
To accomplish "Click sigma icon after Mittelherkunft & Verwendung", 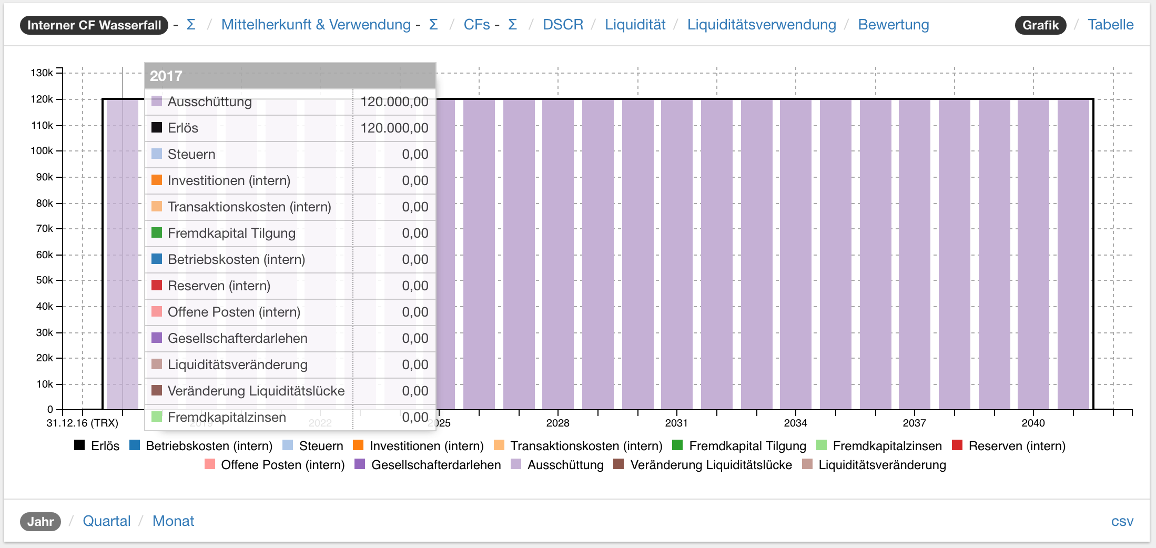I will [x=433, y=25].
